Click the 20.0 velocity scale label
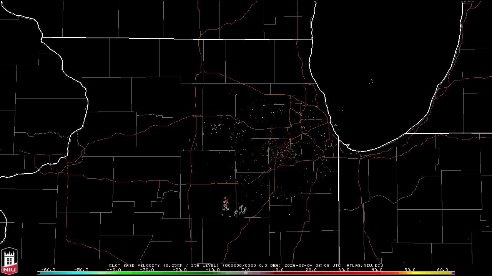This screenshot has height=276, width=492. 311,269
